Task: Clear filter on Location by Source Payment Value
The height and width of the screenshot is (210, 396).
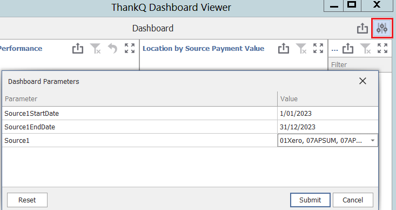Action: [x=301, y=48]
